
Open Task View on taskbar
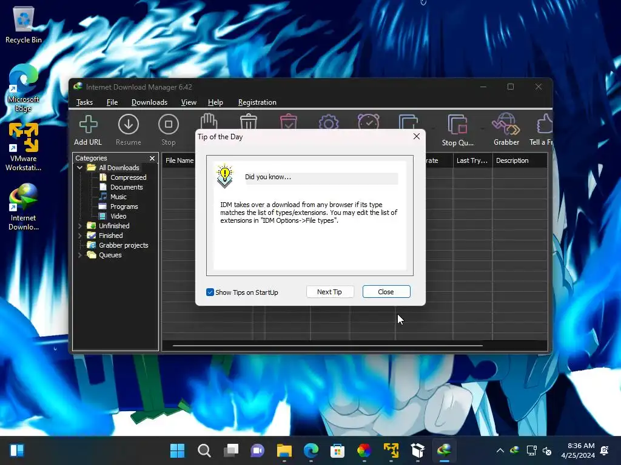click(231, 450)
